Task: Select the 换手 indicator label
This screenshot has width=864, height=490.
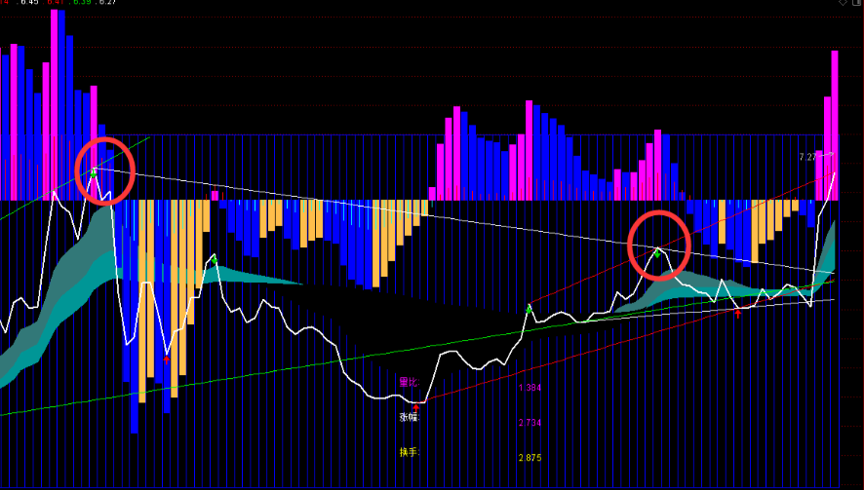Action: [410, 453]
